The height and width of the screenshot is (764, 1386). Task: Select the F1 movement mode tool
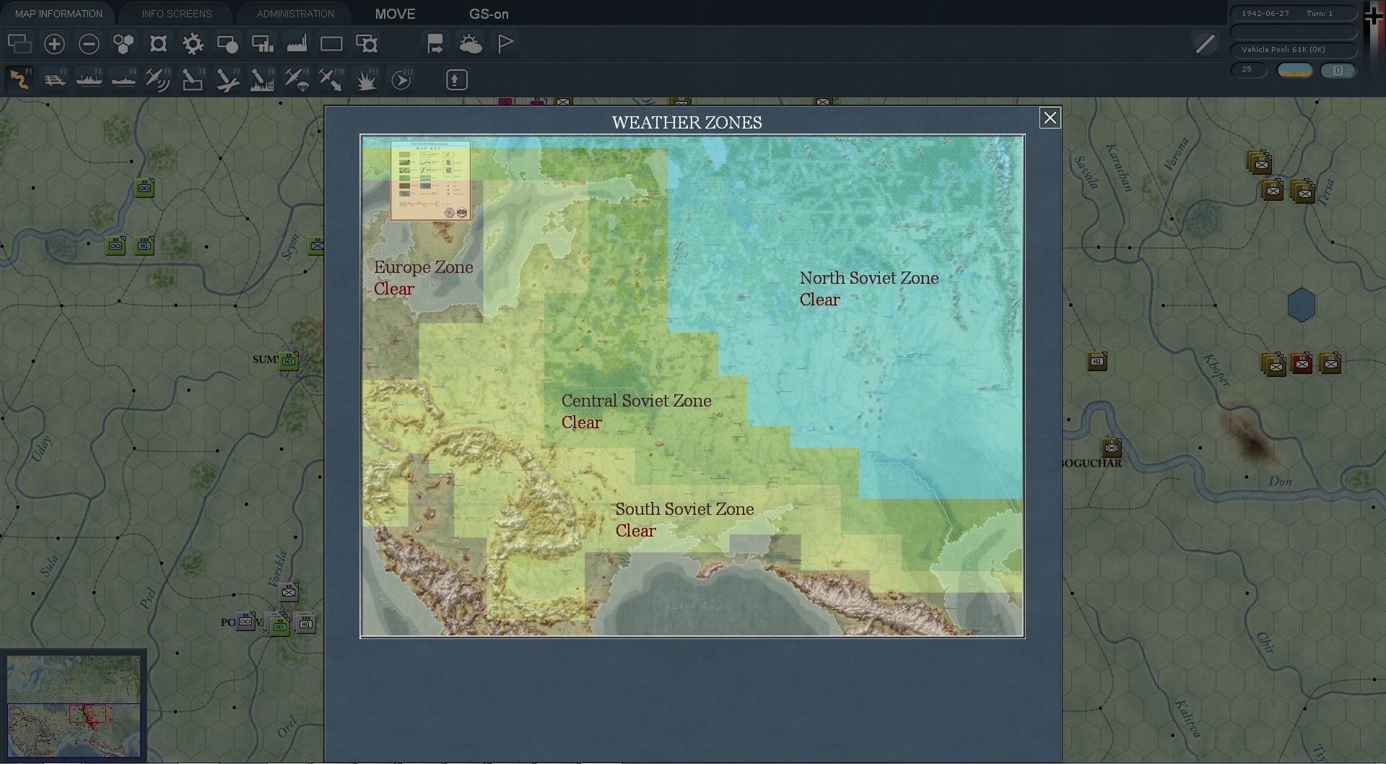[19, 79]
